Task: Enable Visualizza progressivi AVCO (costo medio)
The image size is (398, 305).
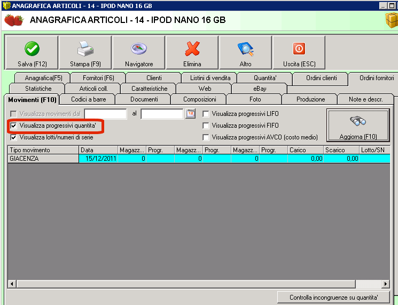Action: click(x=206, y=137)
